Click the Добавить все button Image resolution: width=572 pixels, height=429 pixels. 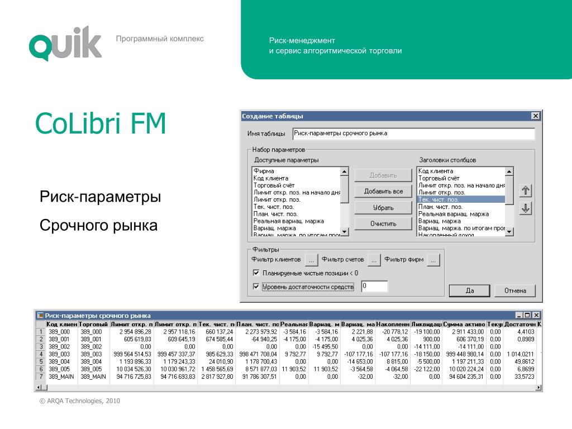(383, 192)
